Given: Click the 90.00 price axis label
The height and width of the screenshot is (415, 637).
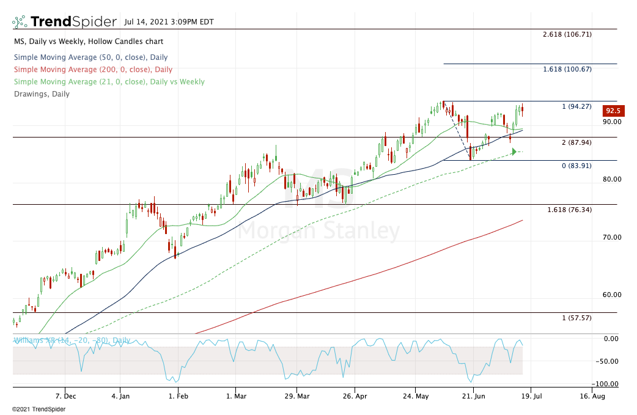Looking at the screenshot, I should (x=612, y=122).
